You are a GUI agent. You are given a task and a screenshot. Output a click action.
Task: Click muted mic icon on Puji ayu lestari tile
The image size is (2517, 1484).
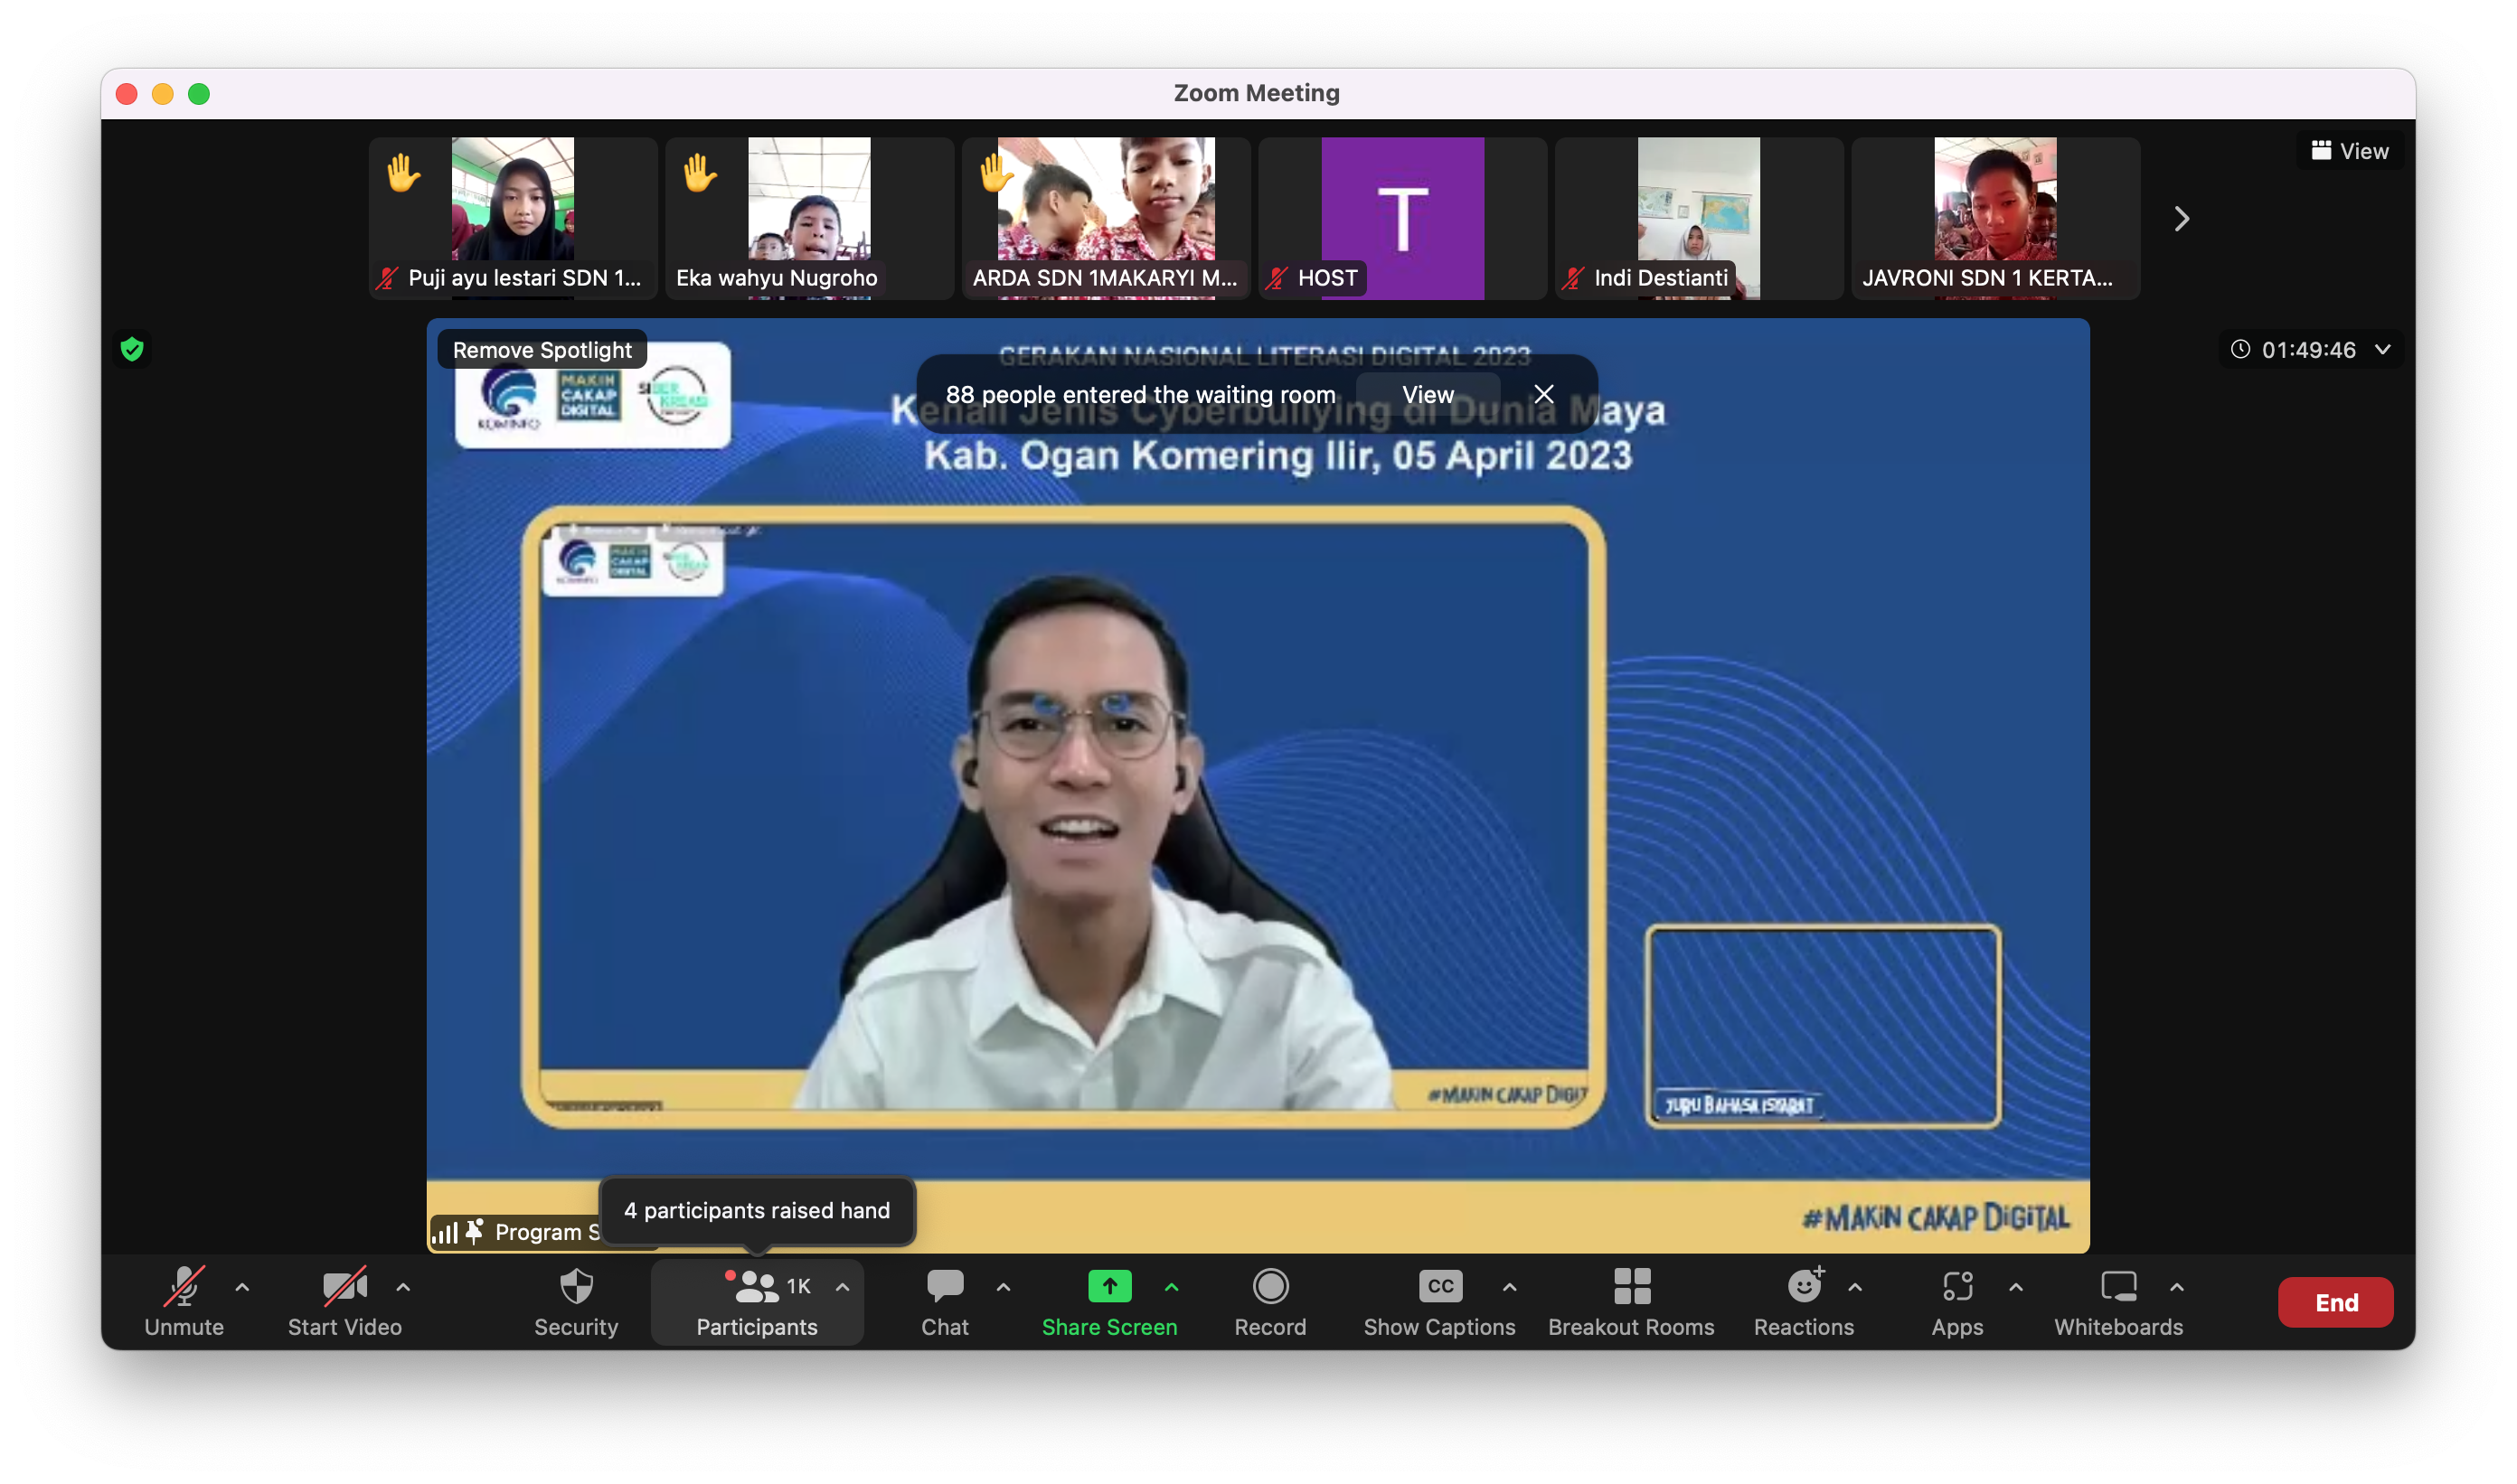[387, 278]
